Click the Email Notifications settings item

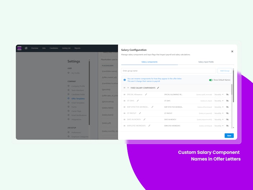(79, 115)
